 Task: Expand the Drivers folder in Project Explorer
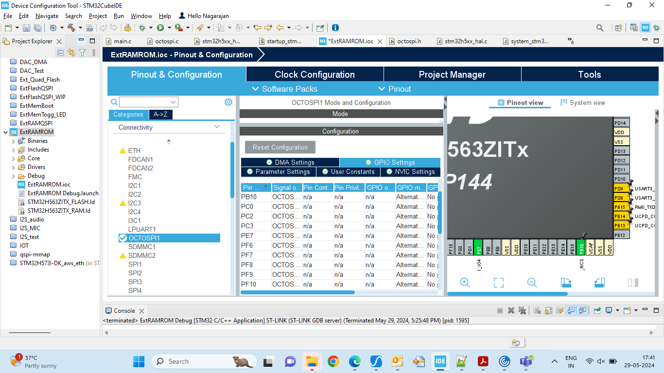[13, 167]
